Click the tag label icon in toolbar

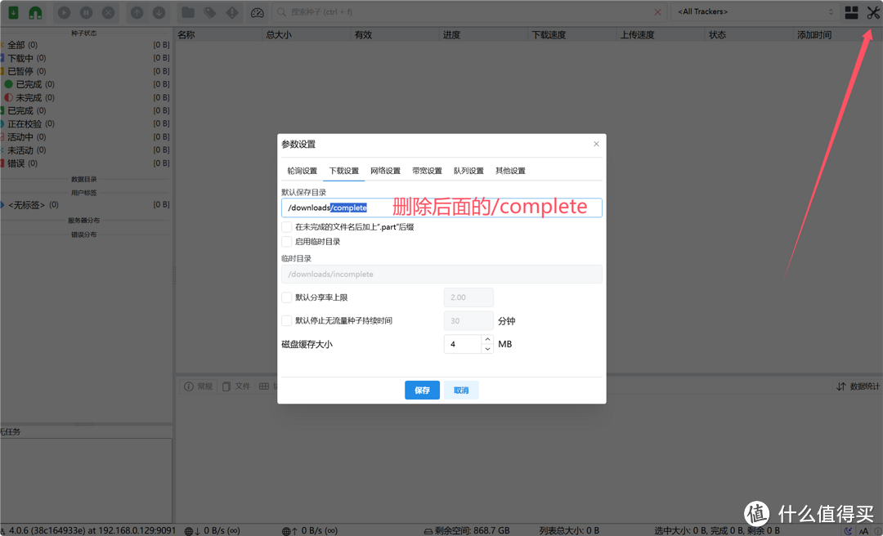[209, 12]
